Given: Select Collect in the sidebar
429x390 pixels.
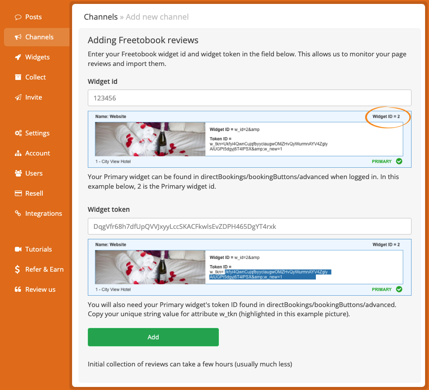Looking at the screenshot, I should click(x=37, y=77).
